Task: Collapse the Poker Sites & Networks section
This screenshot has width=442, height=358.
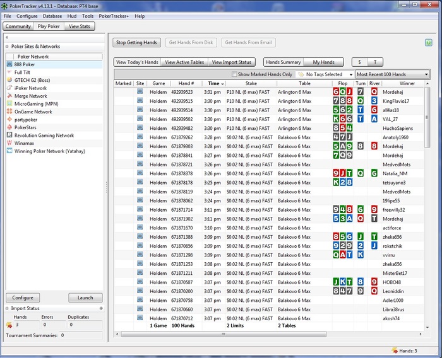Action: [7, 47]
